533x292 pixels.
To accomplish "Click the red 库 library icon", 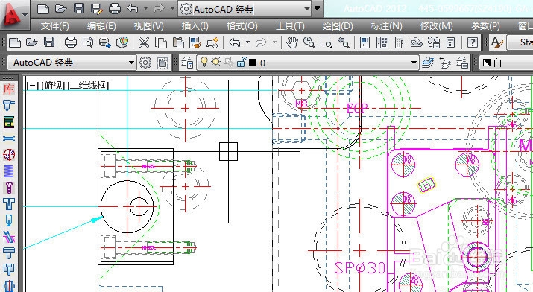I will (9, 89).
